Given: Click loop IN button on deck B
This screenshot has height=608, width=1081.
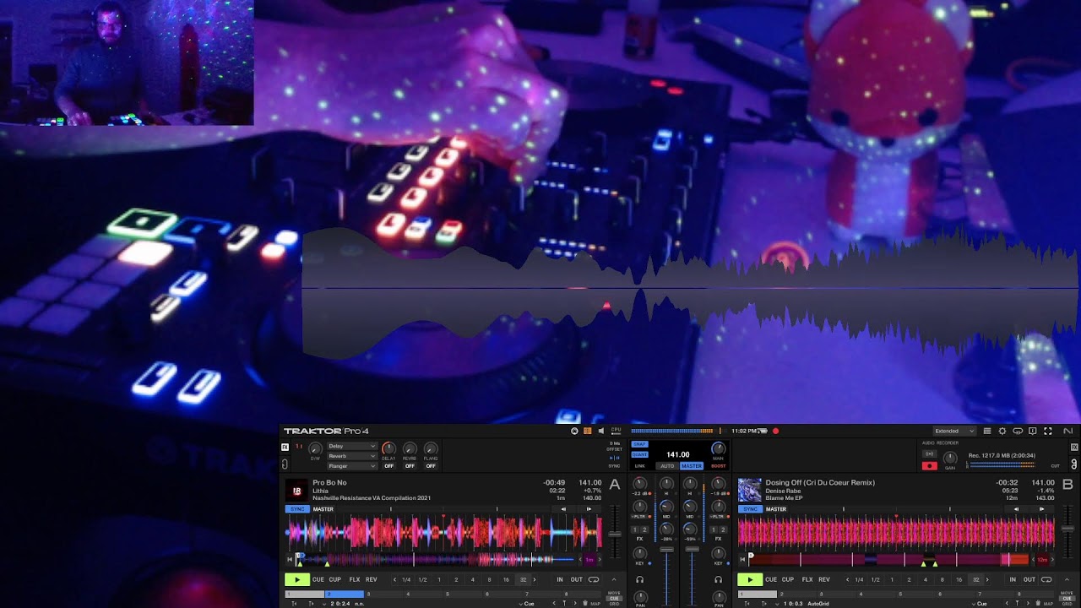Looking at the screenshot, I should [x=1013, y=579].
